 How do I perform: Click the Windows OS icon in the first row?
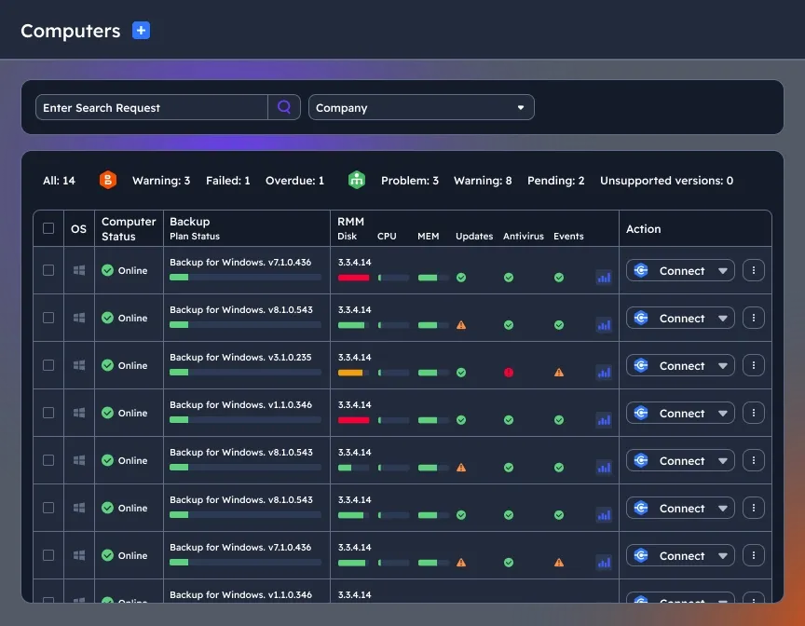click(x=78, y=270)
